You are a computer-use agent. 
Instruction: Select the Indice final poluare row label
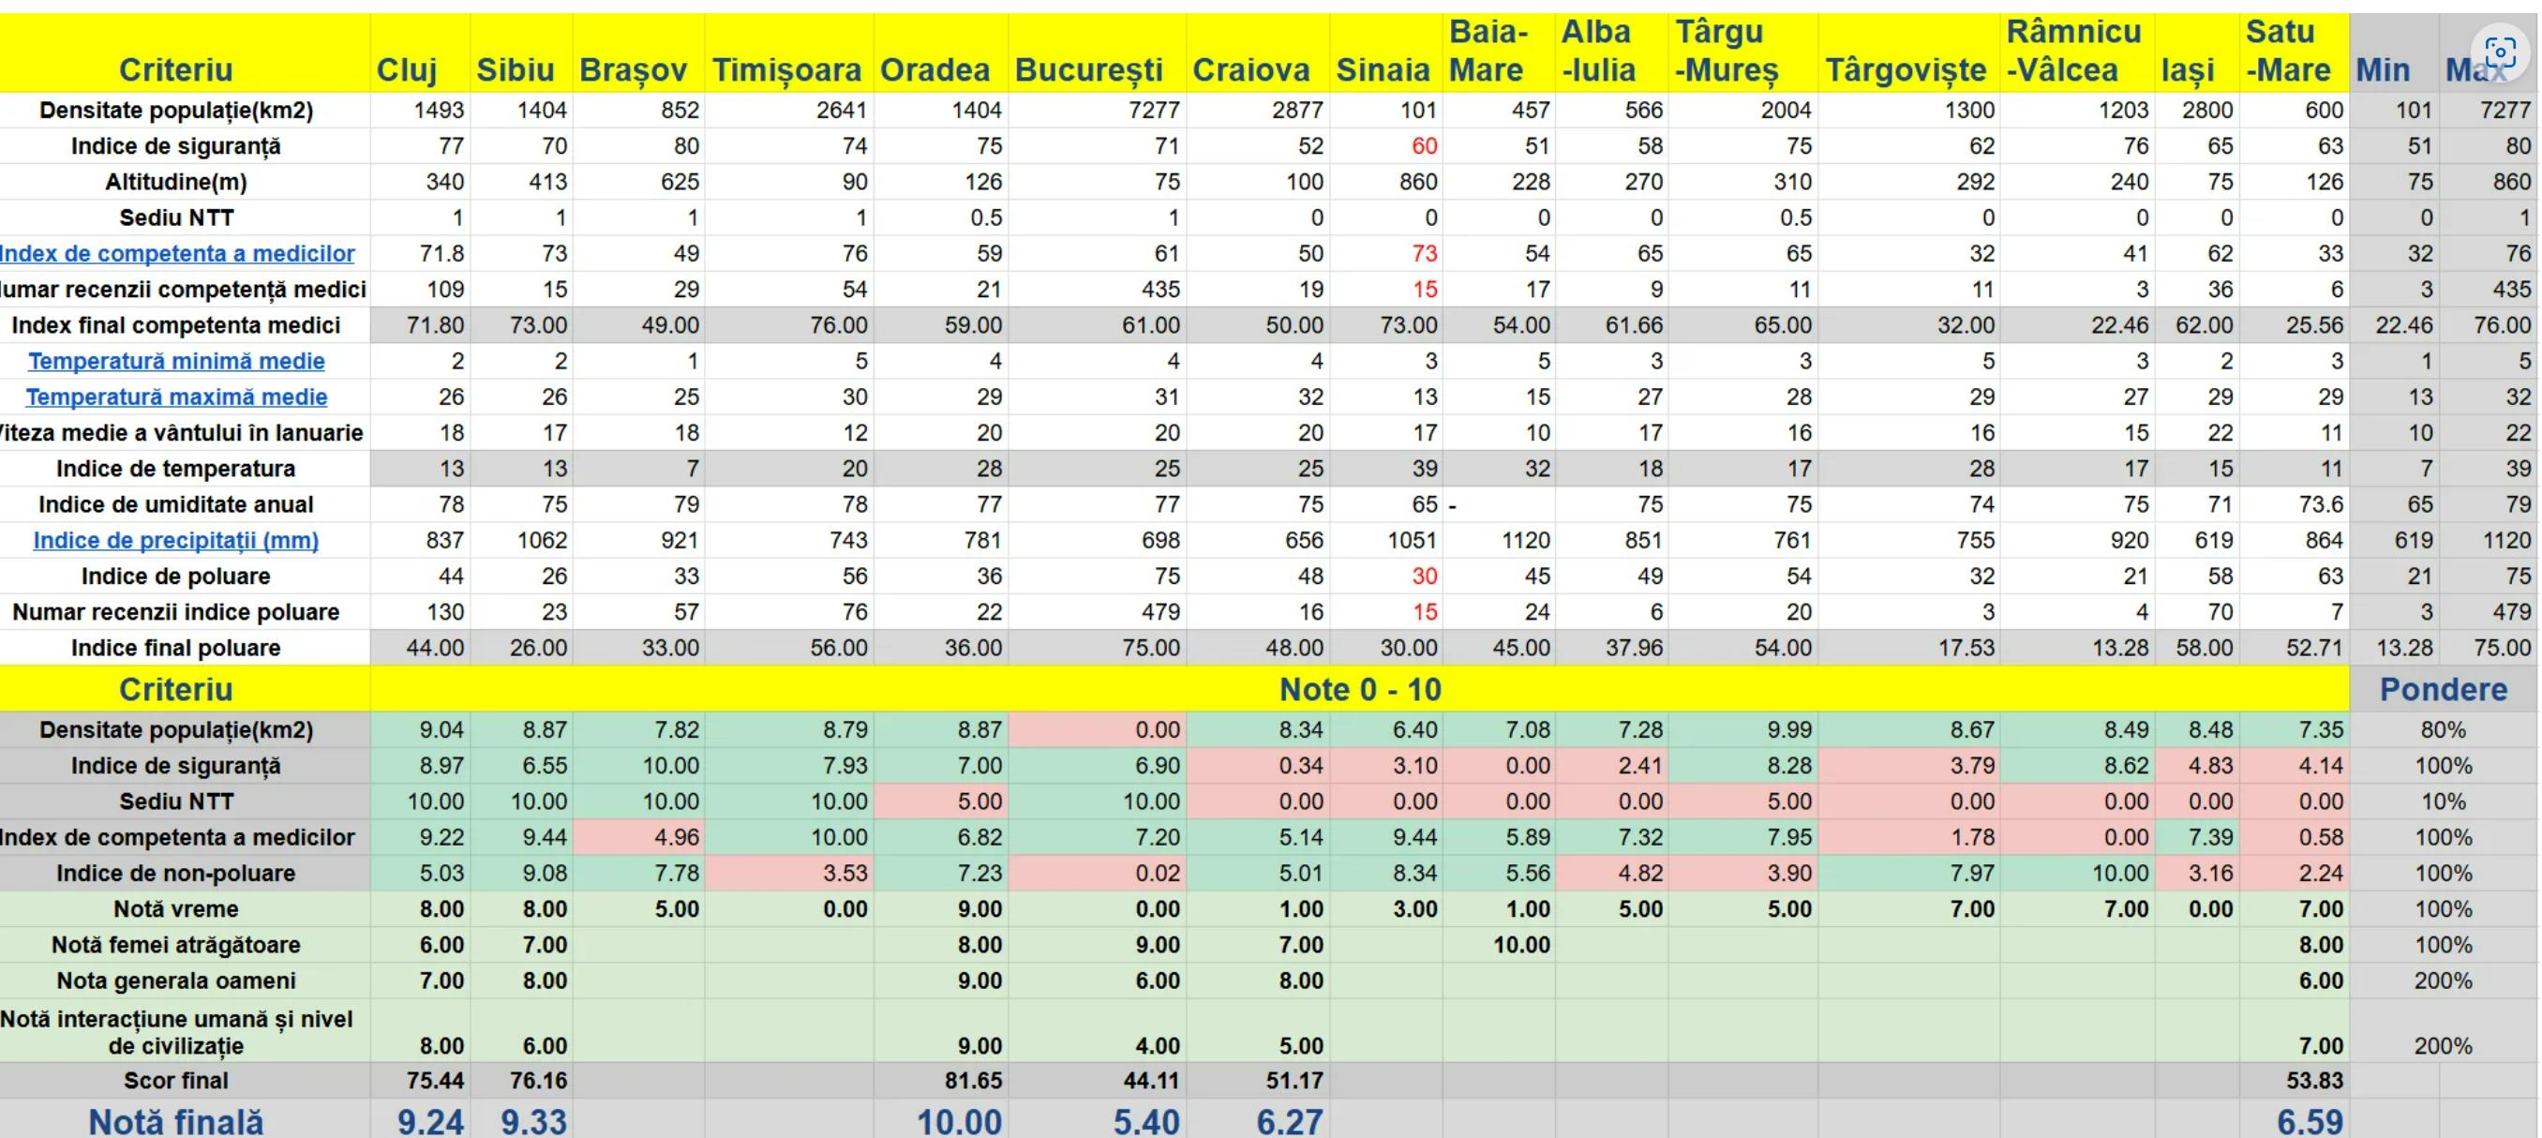click(x=175, y=649)
